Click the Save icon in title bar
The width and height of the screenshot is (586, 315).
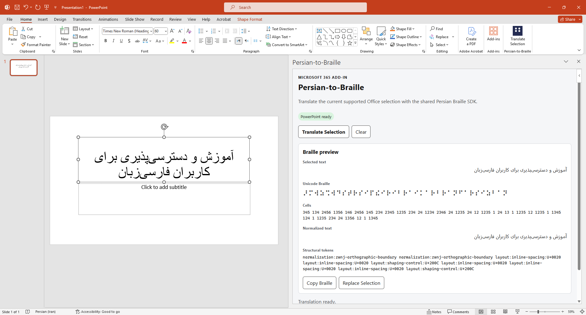[17, 7]
